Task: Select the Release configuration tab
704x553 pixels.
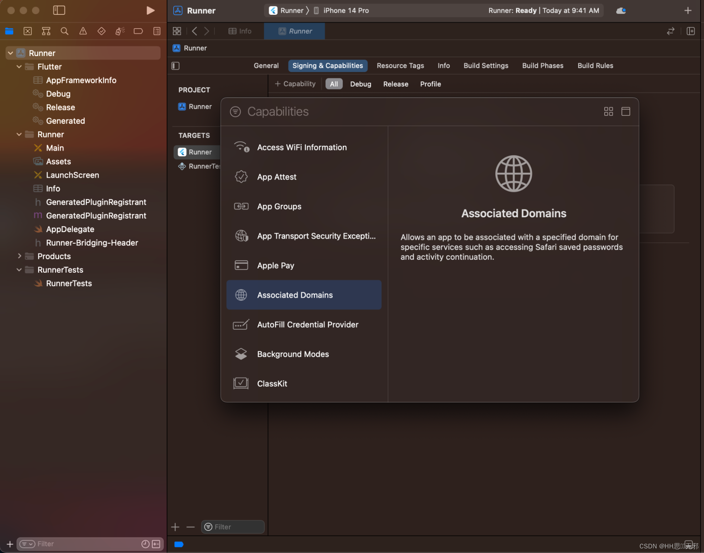Action: click(396, 84)
